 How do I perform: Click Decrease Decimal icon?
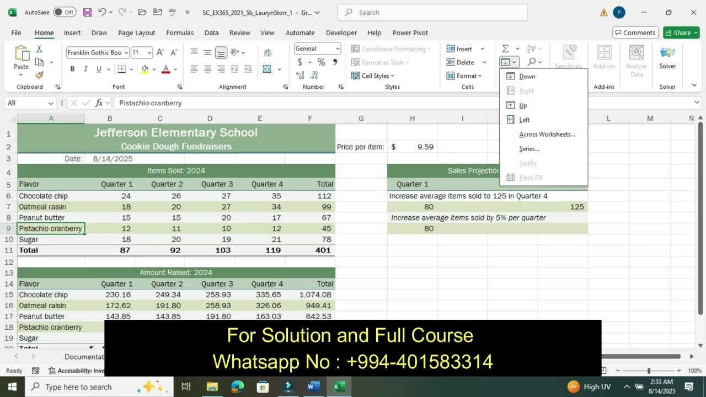(314, 76)
